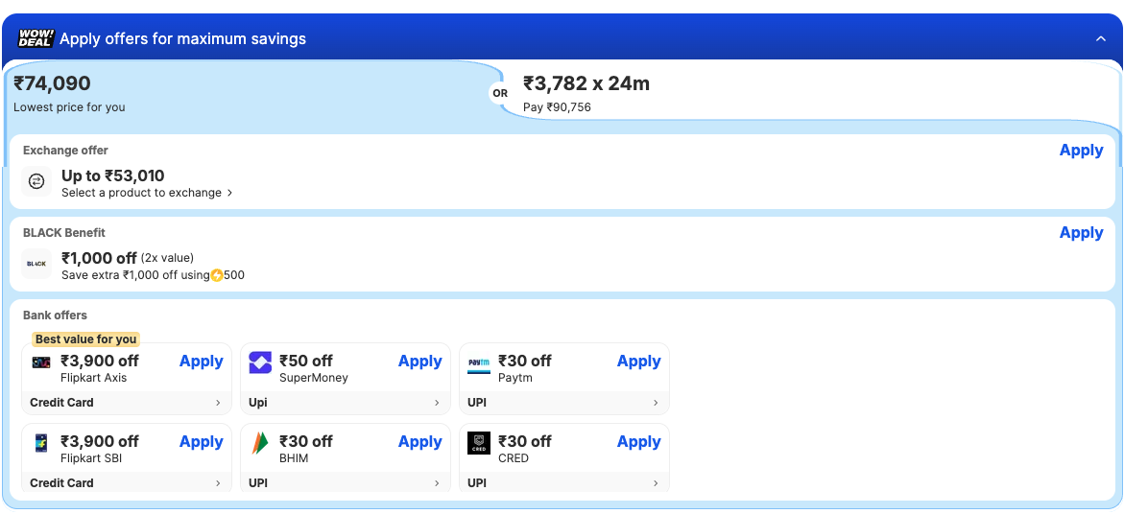This screenshot has height=514, width=1124.
Task: Click the SuperCoin lightning icon
Action: point(217,275)
